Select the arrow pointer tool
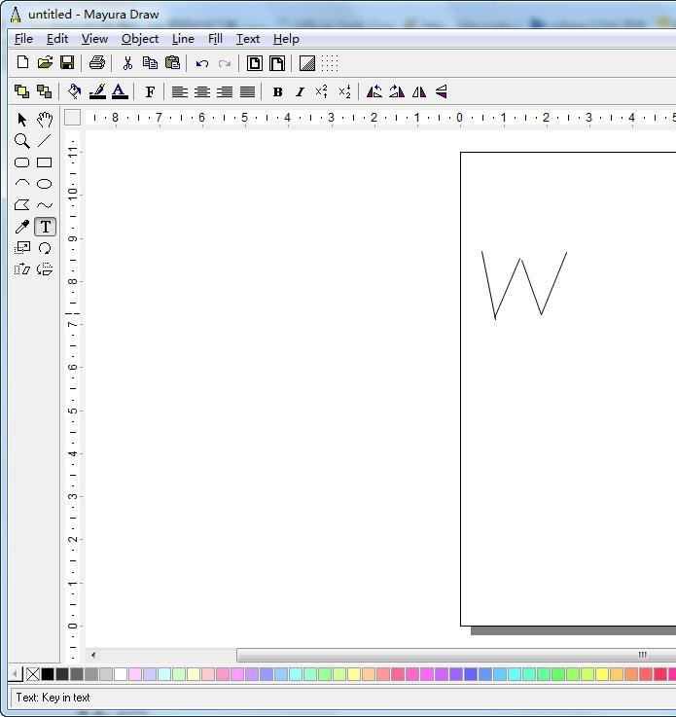 pyautogui.click(x=21, y=120)
